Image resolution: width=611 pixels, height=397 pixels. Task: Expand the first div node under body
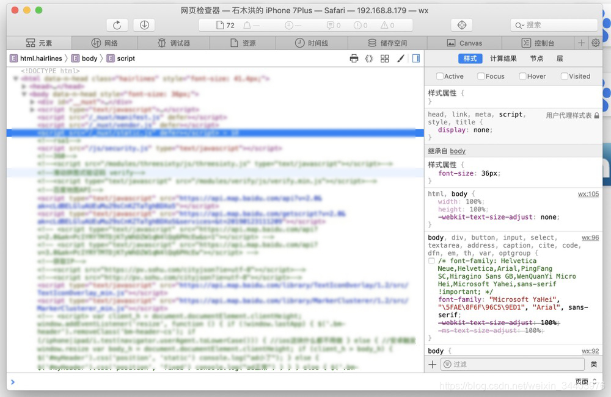[x=32, y=102]
